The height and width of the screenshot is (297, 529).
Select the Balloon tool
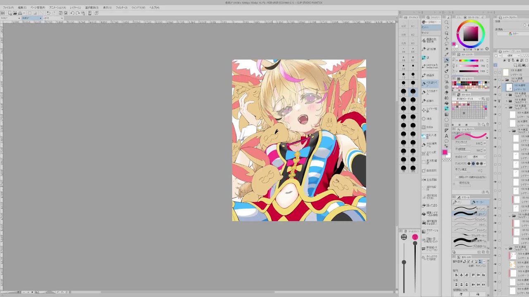446,141
